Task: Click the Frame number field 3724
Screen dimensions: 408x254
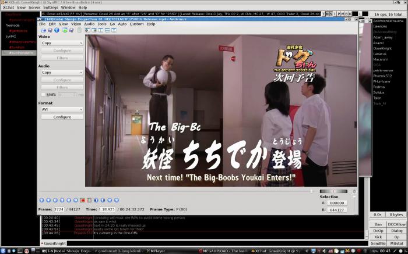Action: (59, 209)
